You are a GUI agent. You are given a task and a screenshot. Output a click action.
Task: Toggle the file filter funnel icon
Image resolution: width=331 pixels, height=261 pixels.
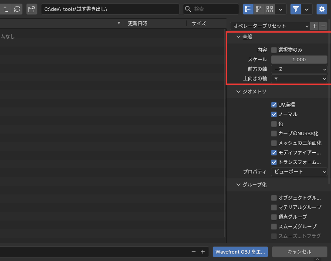click(296, 9)
